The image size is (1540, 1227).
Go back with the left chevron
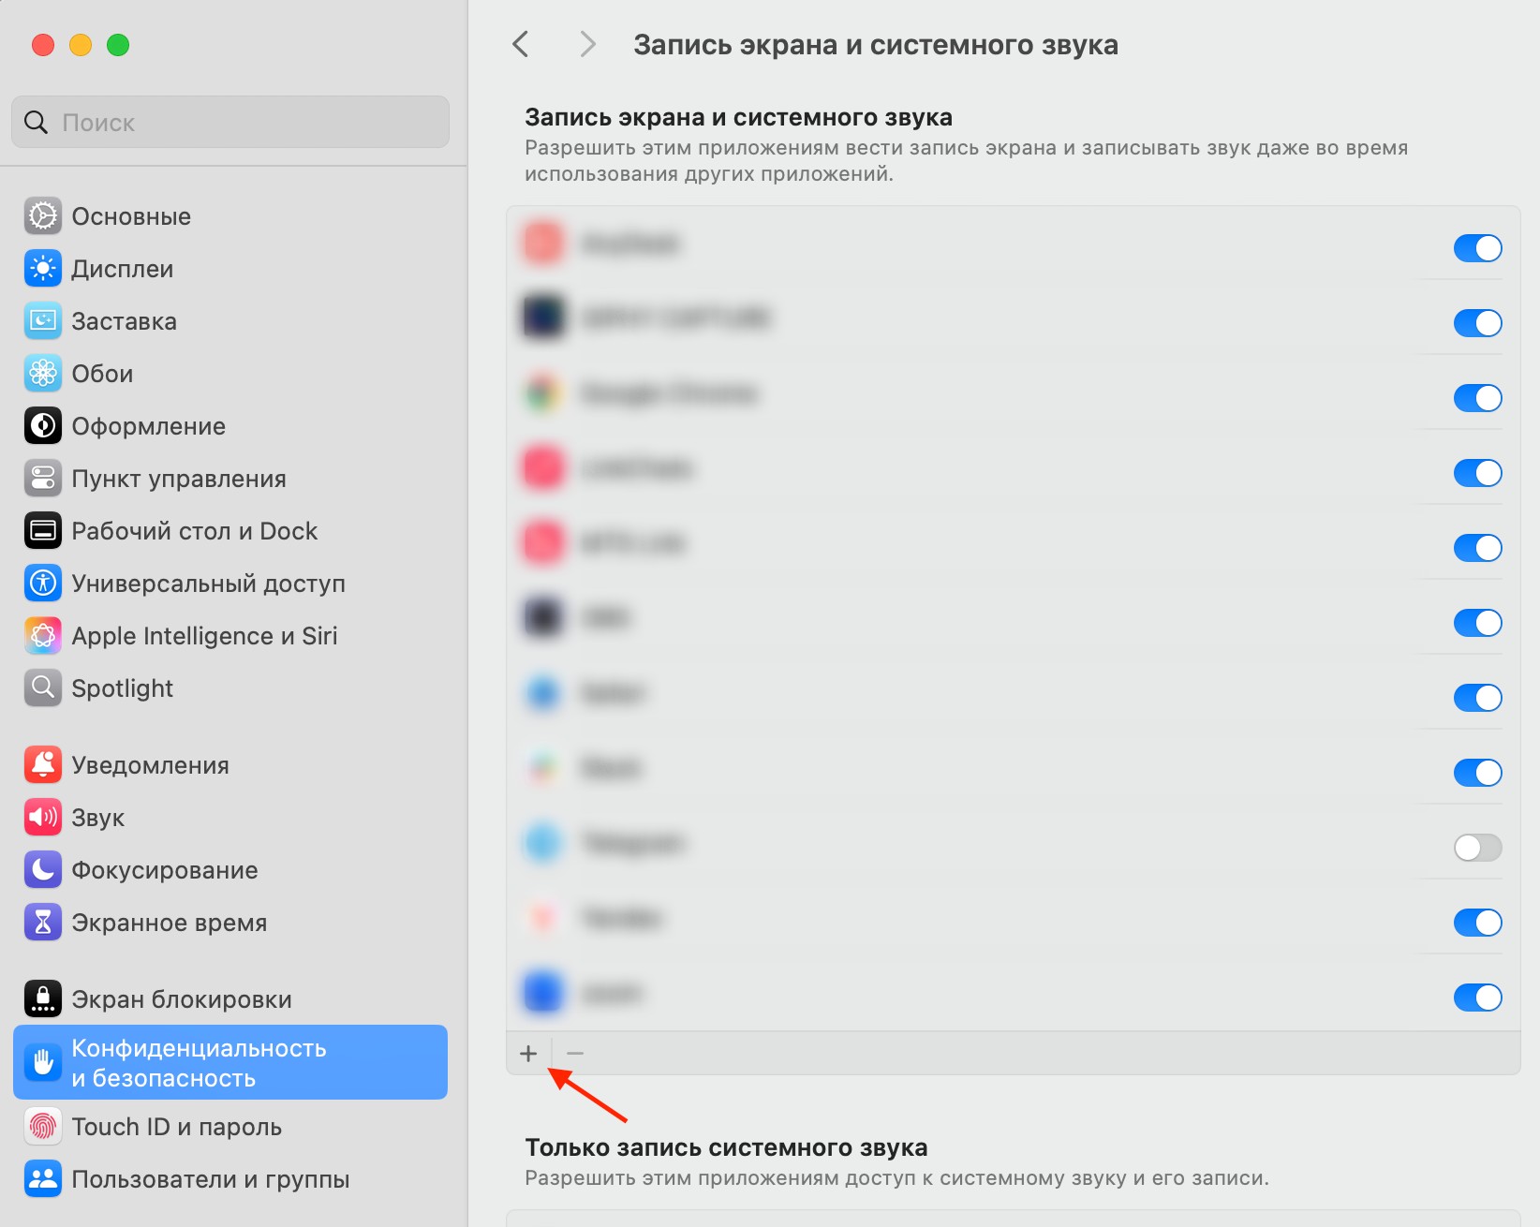pyautogui.click(x=522, y=44)
